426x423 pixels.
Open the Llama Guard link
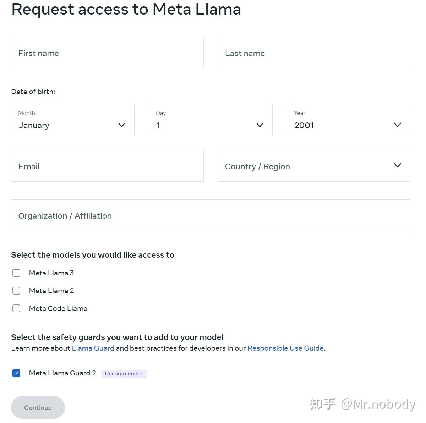(x=93, y=348)
